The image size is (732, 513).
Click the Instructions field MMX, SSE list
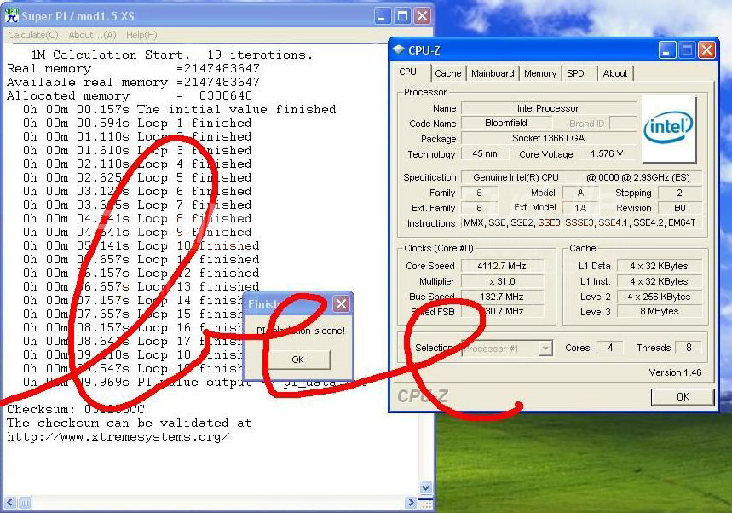582,222
